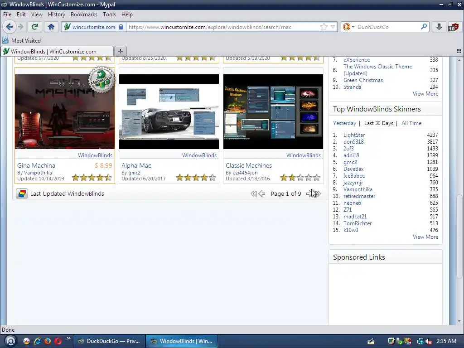Viewport: 464px width, 348px height.
Task: Go to next results page arrow
Action: click(309, 194)
